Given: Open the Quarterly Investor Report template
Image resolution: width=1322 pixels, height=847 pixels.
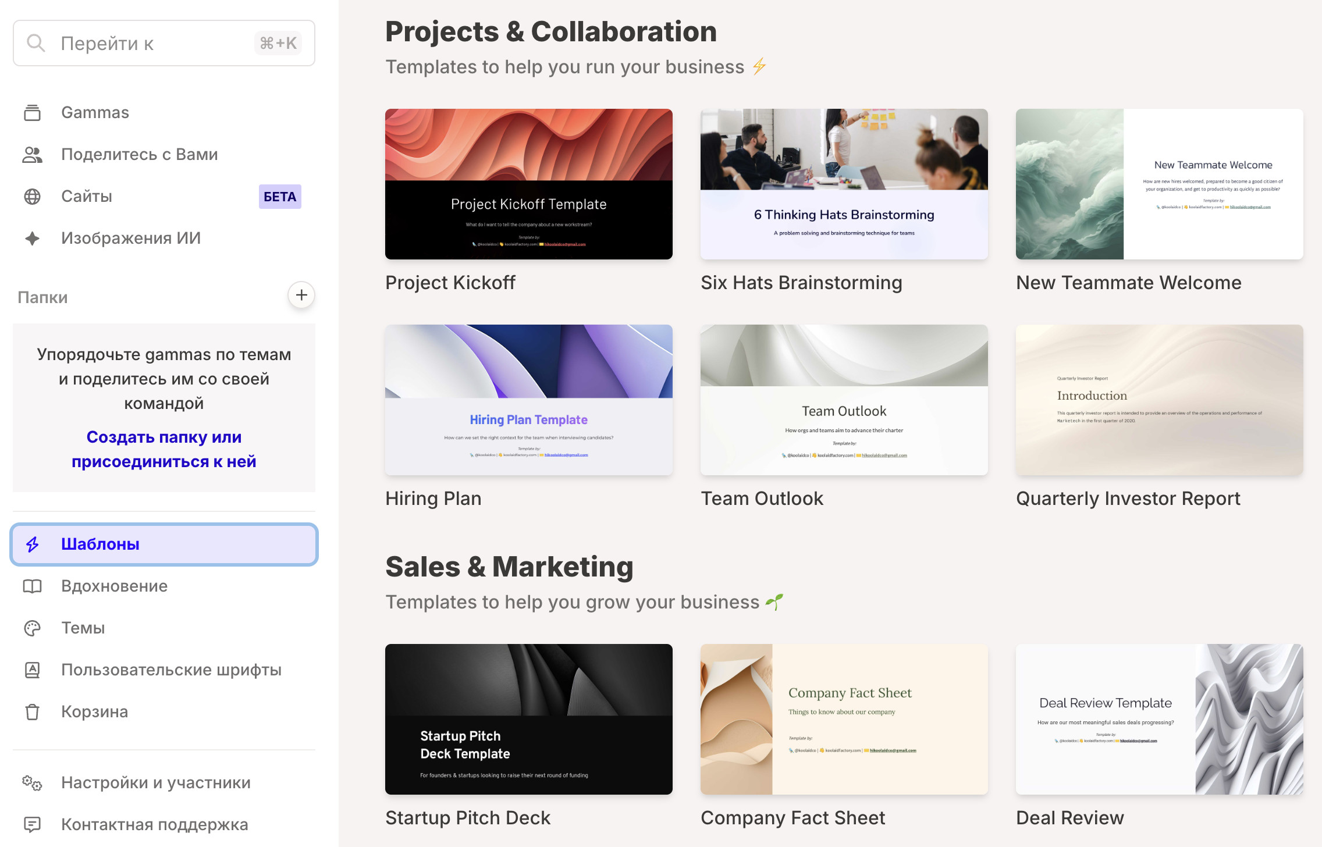Looking at the screenshot, I should 1160,400.
